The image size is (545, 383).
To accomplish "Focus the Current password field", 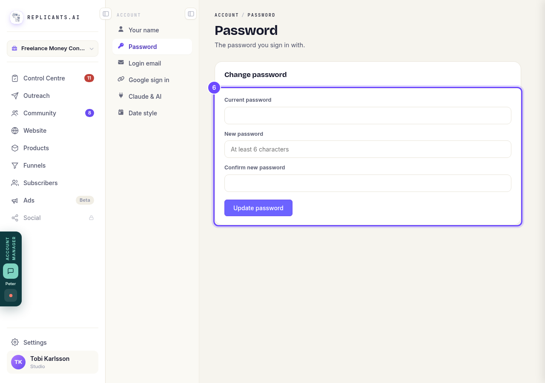I will (368, 115).
